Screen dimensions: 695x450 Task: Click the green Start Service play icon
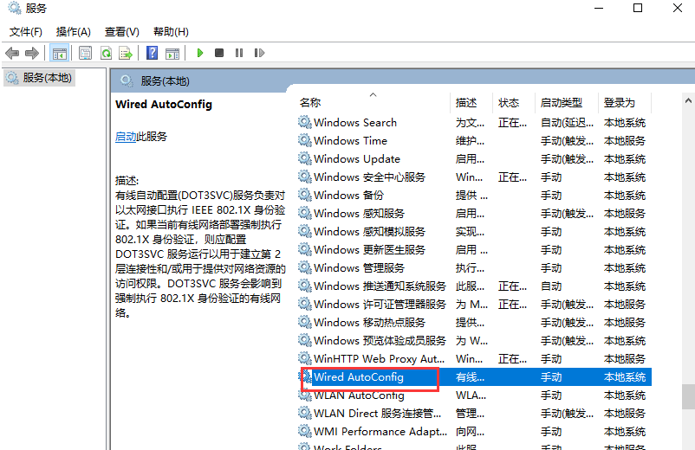[200, 53]
